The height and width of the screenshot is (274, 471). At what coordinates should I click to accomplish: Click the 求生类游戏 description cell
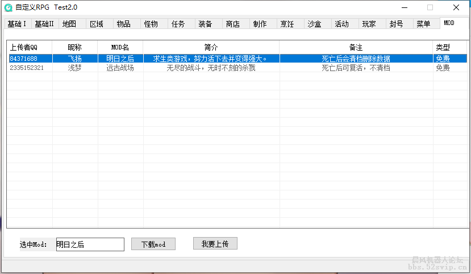pyautogui.click(x=211, y=59)
